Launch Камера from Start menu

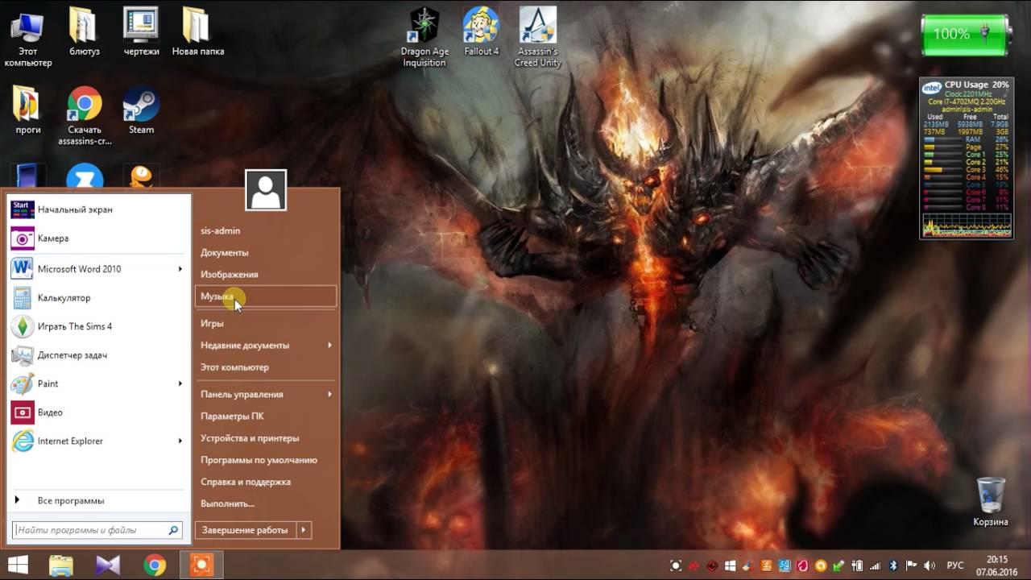[98, 238]
